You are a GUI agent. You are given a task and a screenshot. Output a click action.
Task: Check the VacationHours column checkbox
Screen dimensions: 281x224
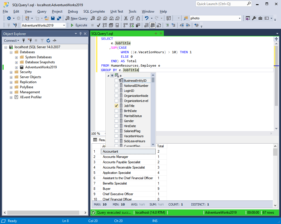pyautogui.click(x=116, y=136)
